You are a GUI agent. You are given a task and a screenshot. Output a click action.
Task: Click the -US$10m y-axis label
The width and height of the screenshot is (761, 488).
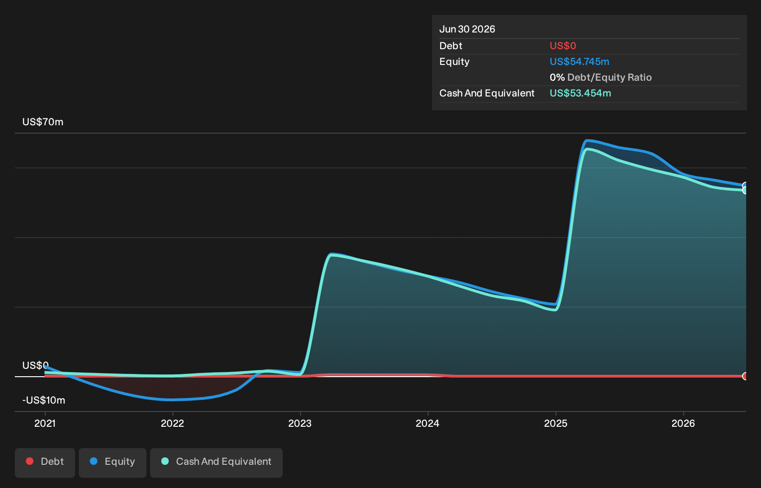44,400
